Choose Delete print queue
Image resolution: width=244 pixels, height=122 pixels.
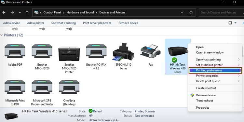(x=208, y=81)
